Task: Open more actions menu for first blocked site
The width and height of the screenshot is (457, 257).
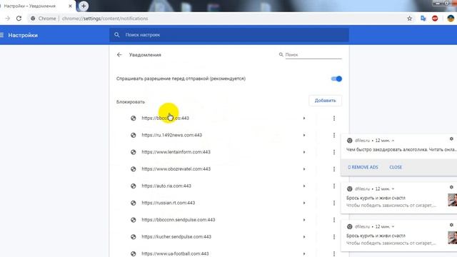Action: 334,119
